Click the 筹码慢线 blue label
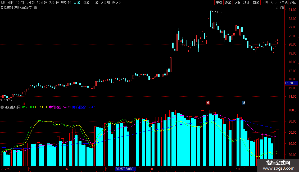 click(x=84, y=107)
